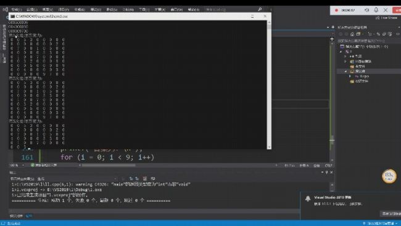Image resolution: width=401 pixels, height=226 pixels.
Task: Click the round floating badge icon
Action: click(389, 176)
